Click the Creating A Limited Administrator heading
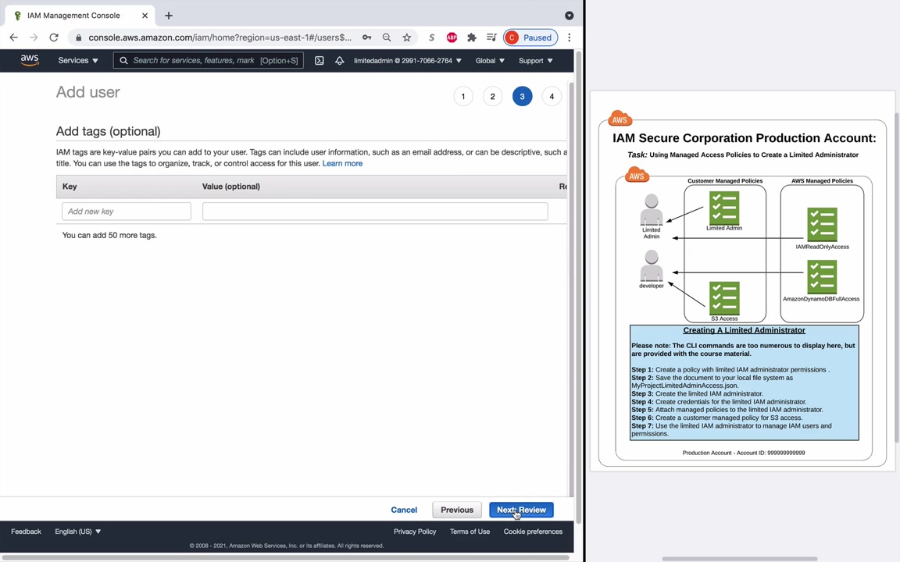 [744, 330]
